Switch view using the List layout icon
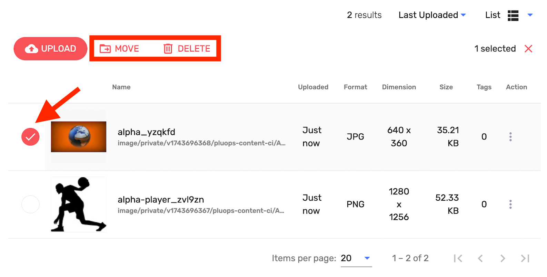The image size is (547, 277). pos(513,16)
